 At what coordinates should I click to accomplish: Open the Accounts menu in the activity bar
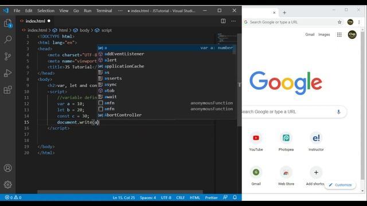[x=7, y=168]
